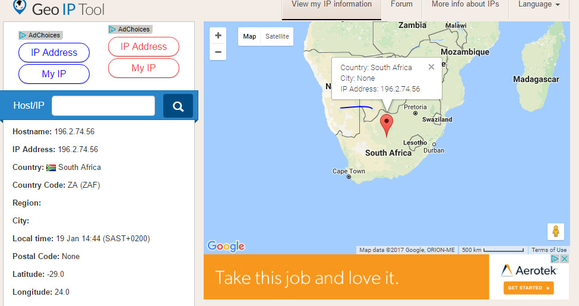This screenshot has height=306, width=579.
Task: Click the red My IP button
Action: 144,68
